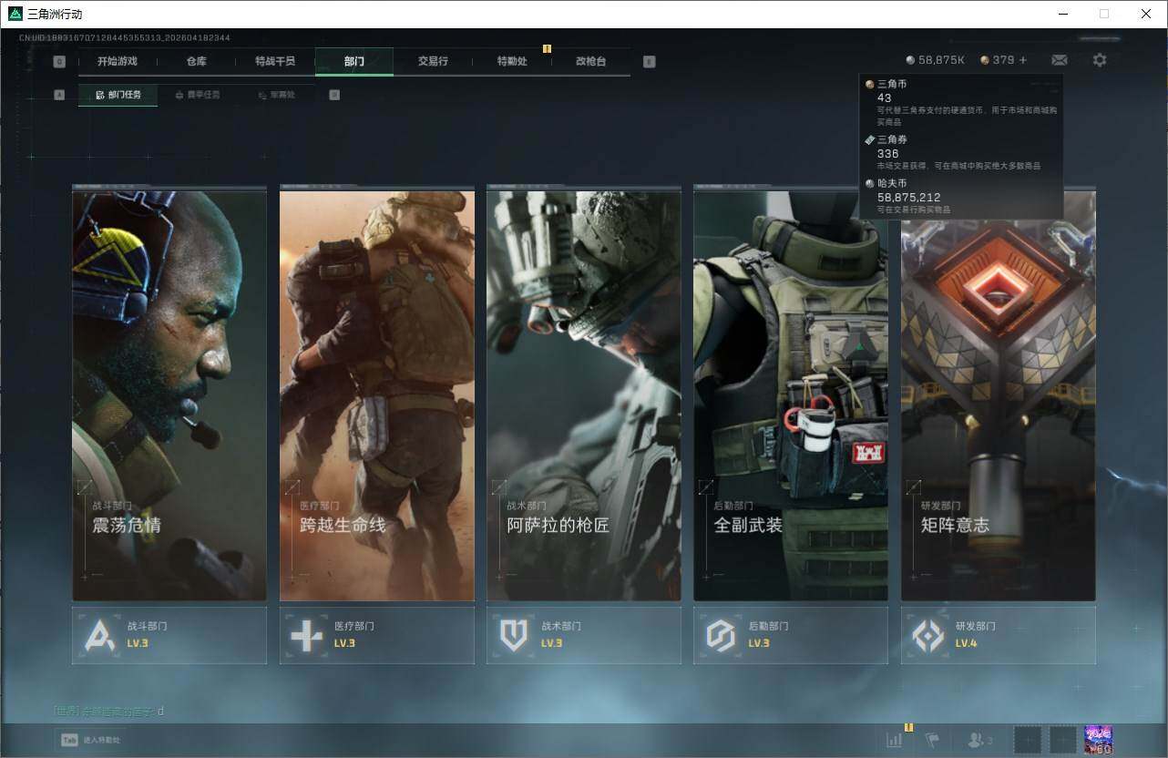
Task: Click the 开始游戏 tab
Action: (x=118, y=61)
